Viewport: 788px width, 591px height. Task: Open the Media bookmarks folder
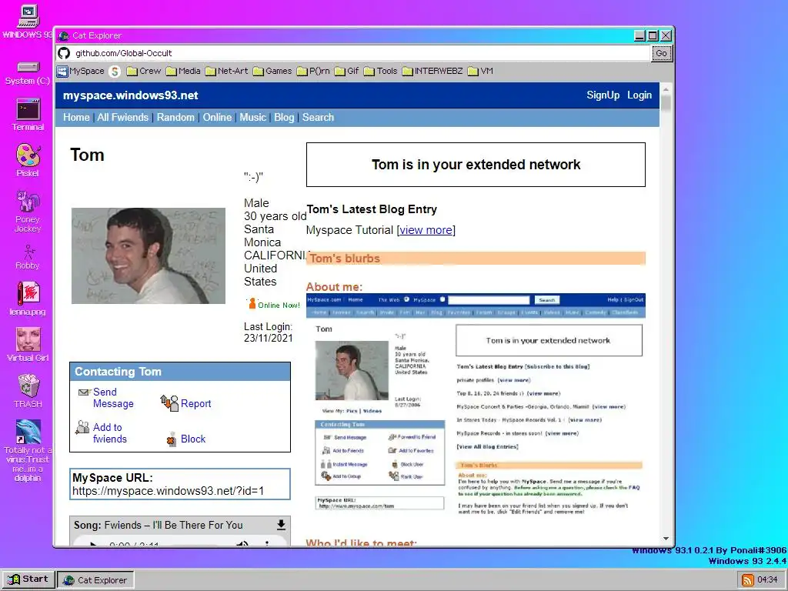click(183, 72)
